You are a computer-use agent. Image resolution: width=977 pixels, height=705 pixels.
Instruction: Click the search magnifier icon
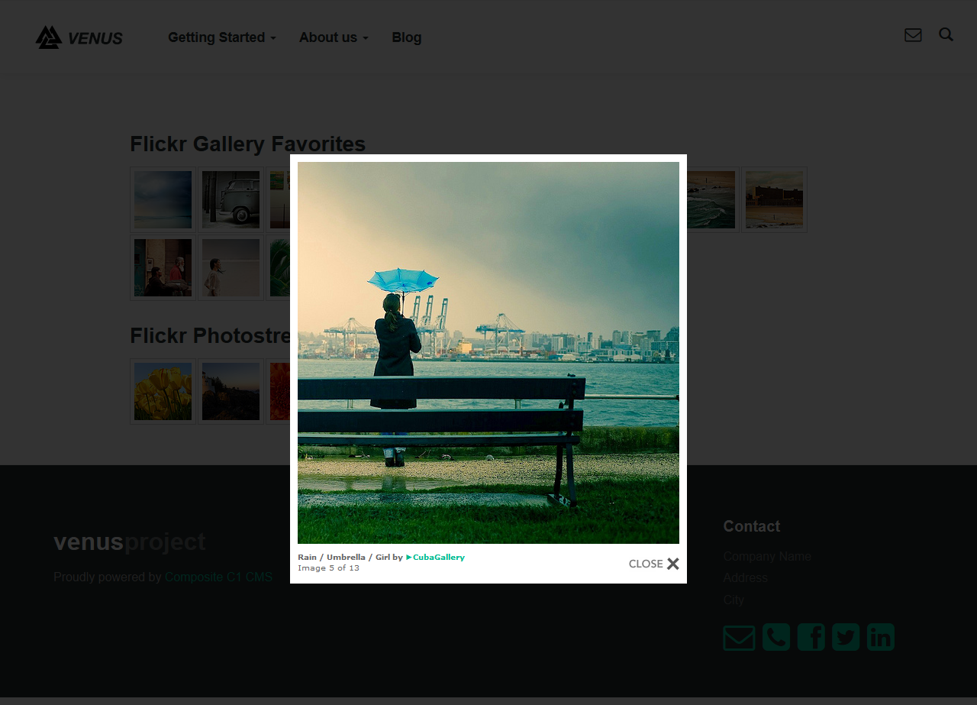tap(946, 34)
